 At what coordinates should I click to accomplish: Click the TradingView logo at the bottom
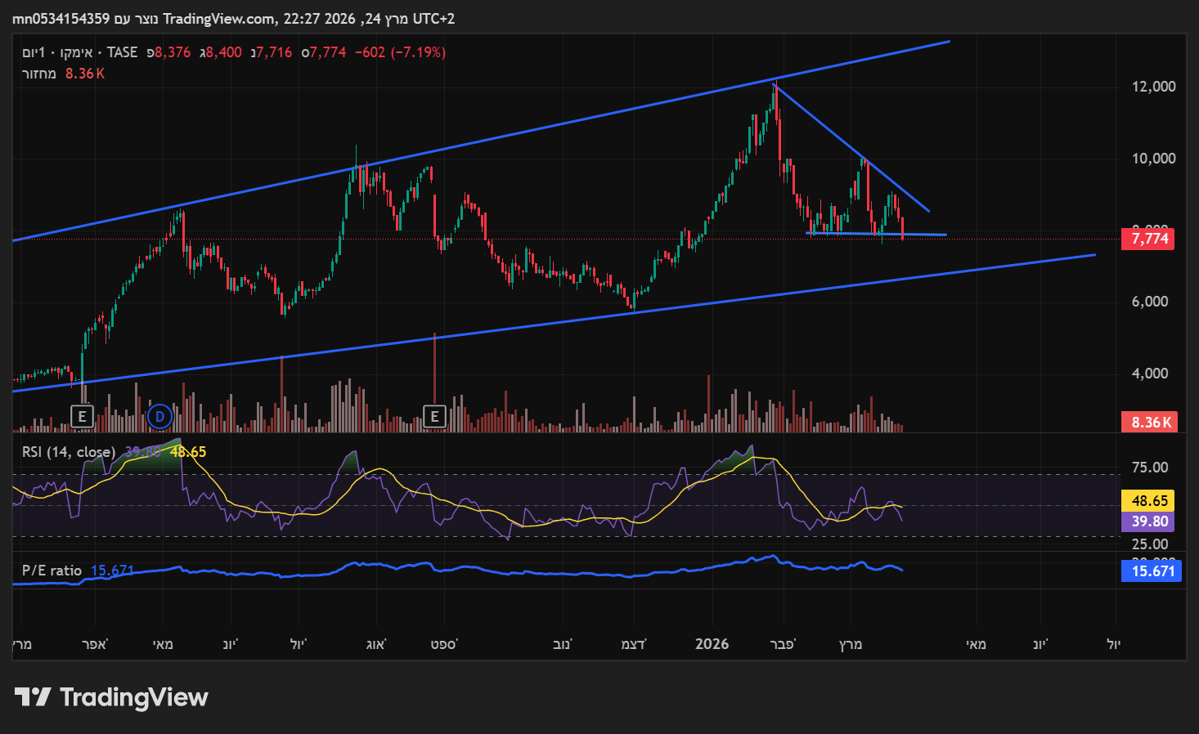(x=111, y=697)
